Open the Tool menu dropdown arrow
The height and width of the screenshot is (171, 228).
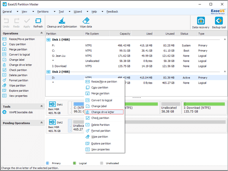coord(70,11)
